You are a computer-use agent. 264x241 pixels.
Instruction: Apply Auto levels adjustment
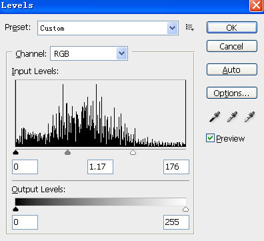[x=232, y=70]
